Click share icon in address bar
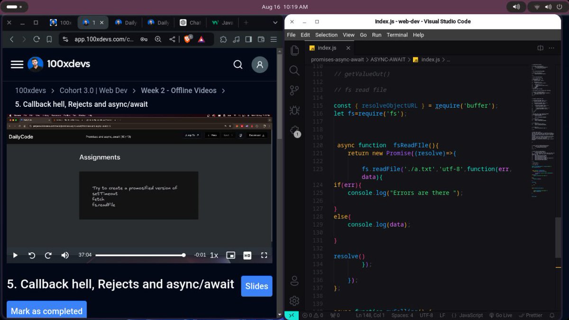Viewport: 569px width, 320px height. pos(172,39)
